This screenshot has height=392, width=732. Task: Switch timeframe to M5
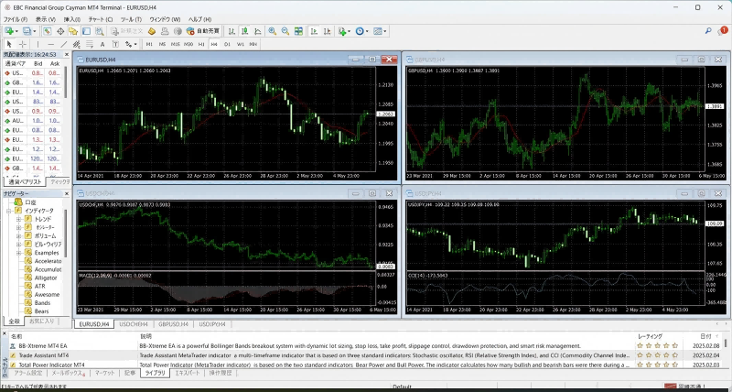point(162,44)
